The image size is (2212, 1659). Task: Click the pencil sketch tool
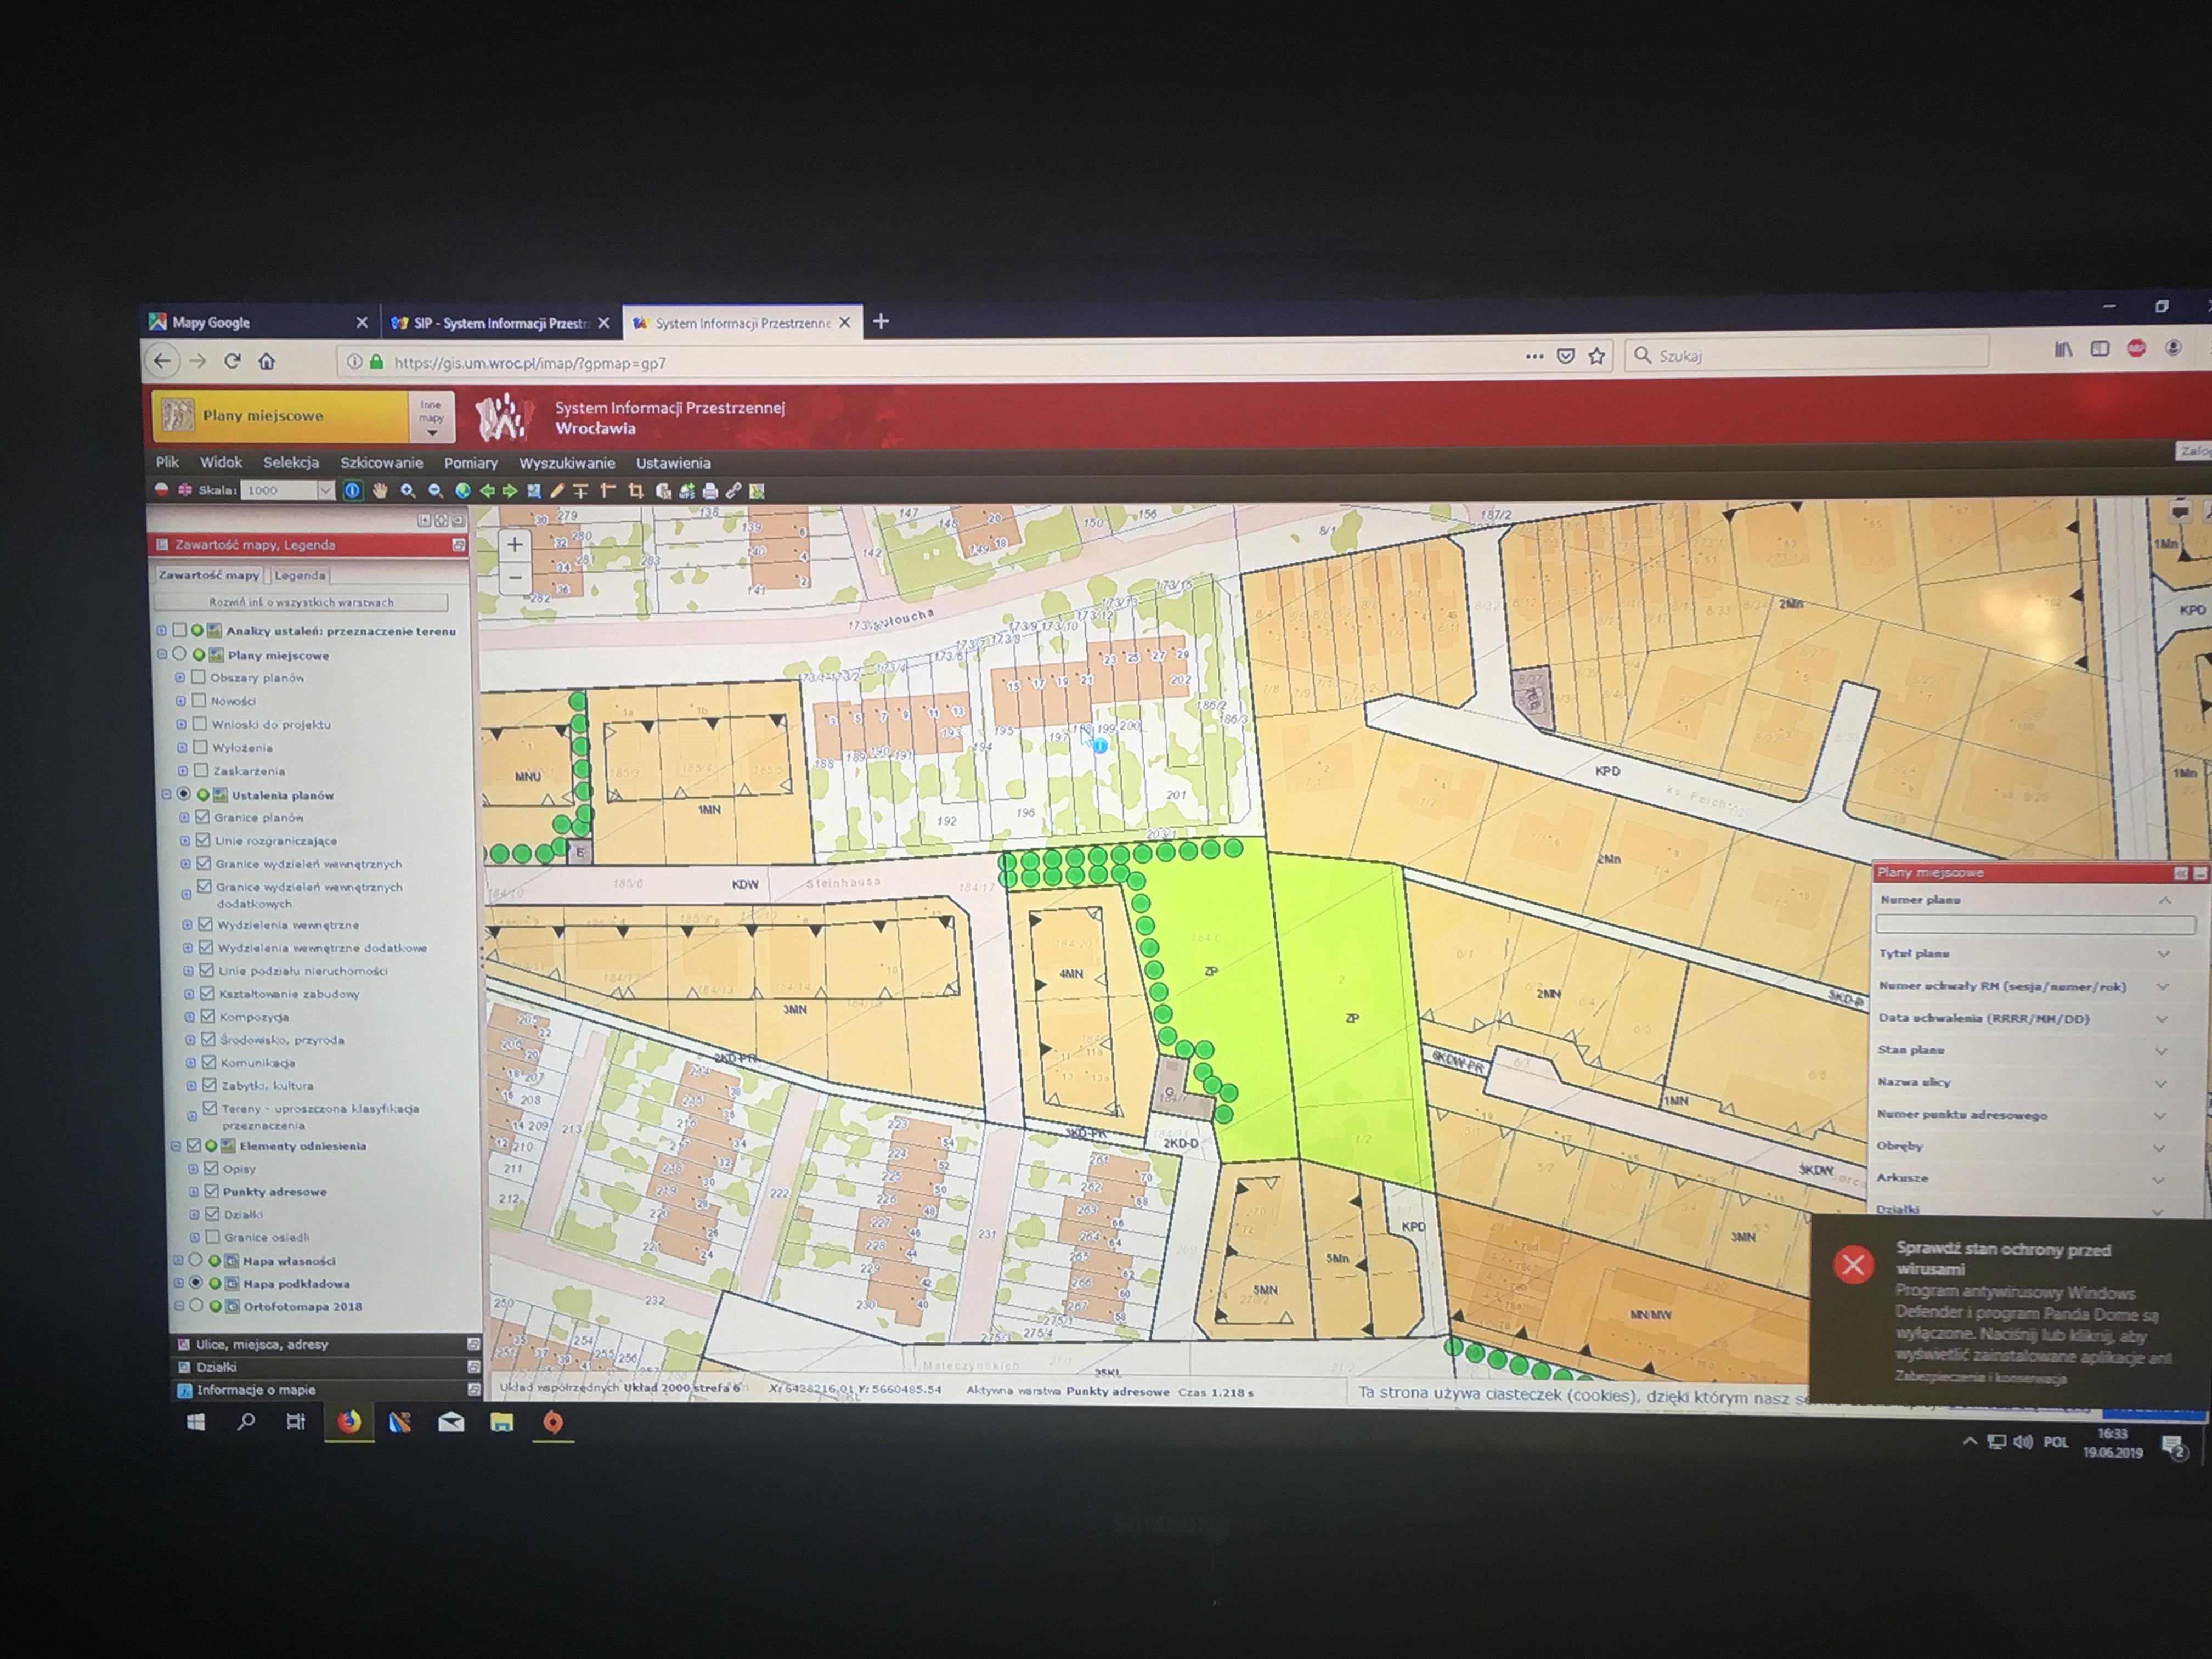click(558, 490)
